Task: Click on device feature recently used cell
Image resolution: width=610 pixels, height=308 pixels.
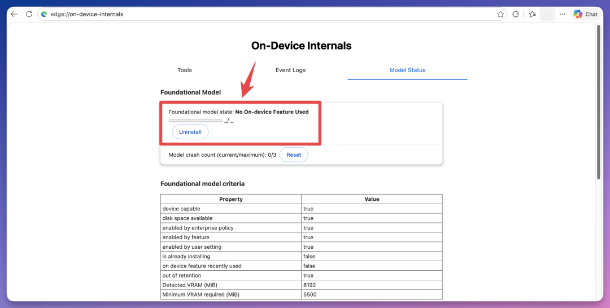Action: (230, 266)
